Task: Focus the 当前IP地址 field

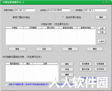Action: [25, 10]
